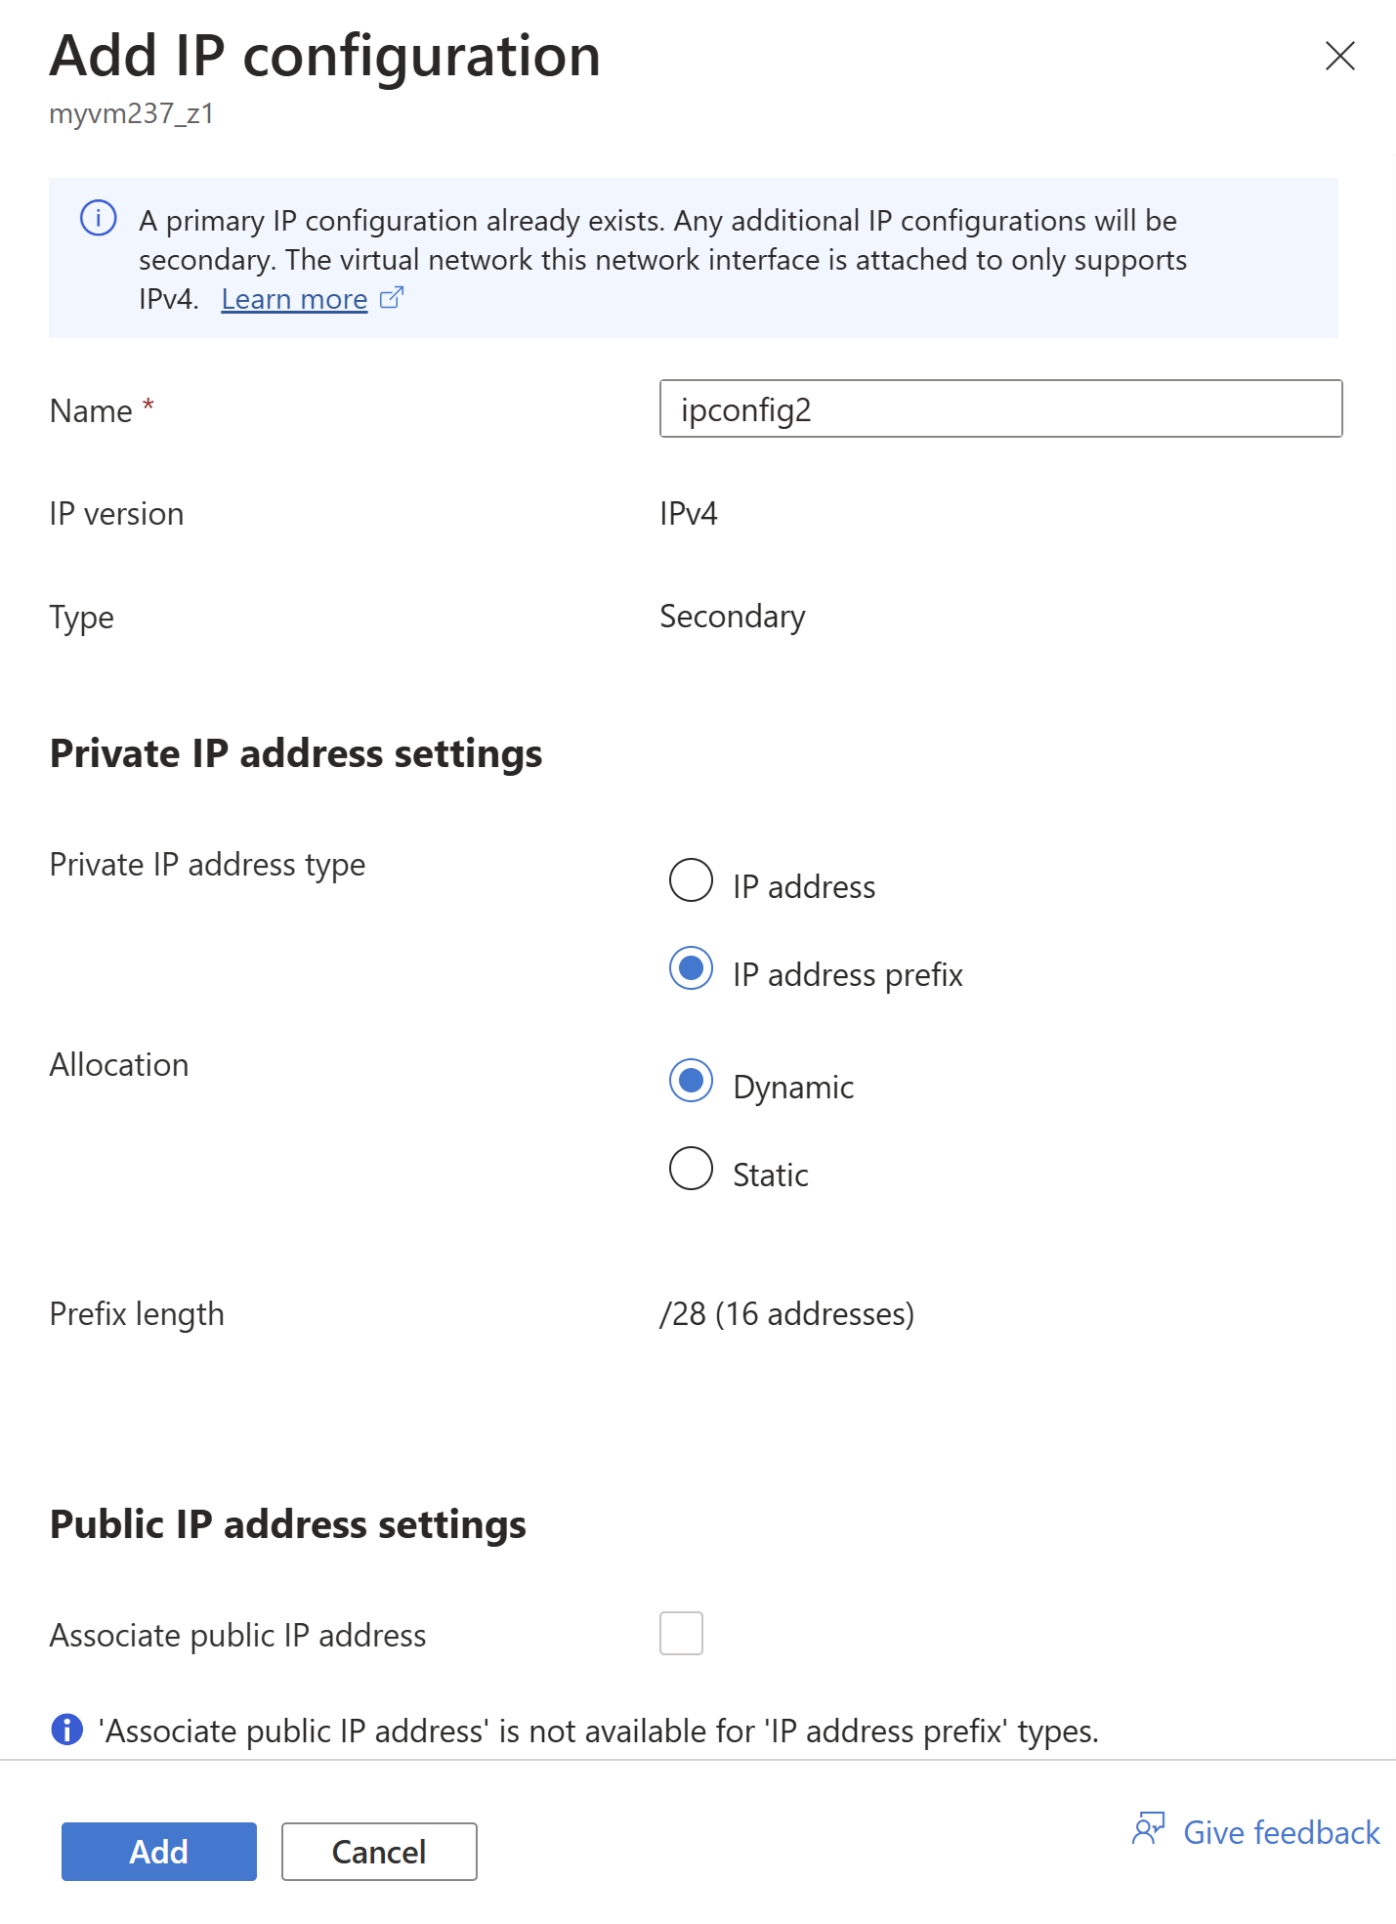The image size is (1396, 1924).
Task: Toggle the Associate public IP address checkbox
Action: tap(681, 1633)
